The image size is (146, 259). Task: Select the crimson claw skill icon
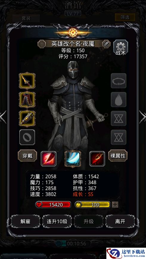click(97, 159)
